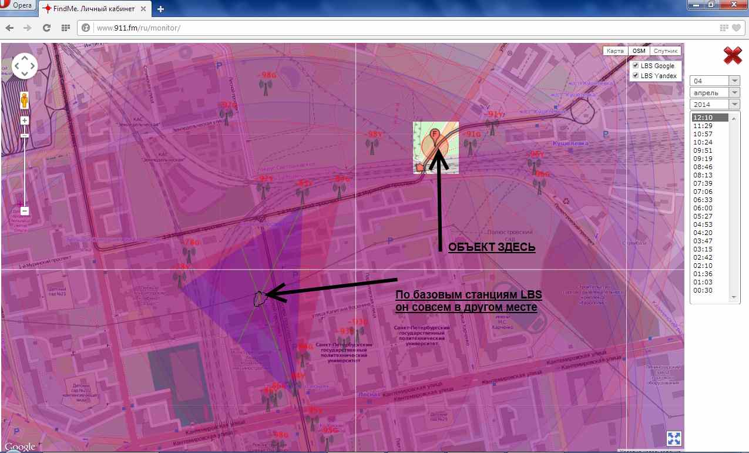Uncheck the LBS Google checkbox
Image resolution: width=749 pixels, height=453 pixels.
pyautogui.click(x=635, y=66)
